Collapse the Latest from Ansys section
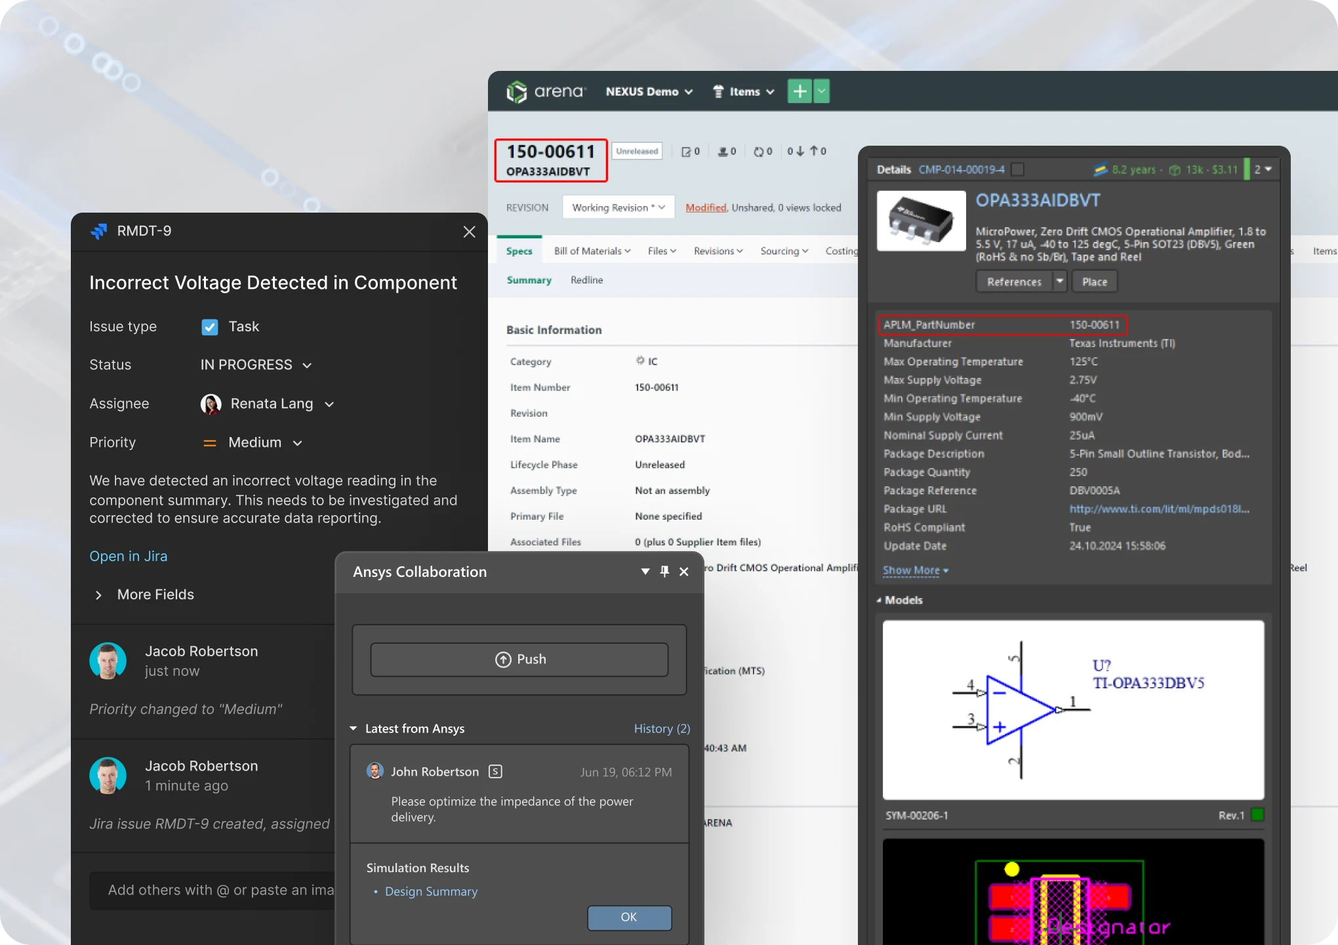1338x945 pixels. [x=354, y=728]
